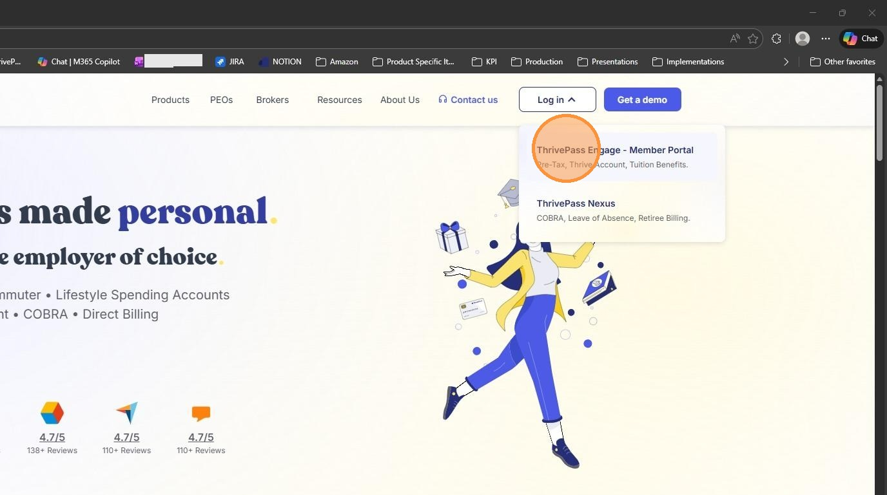The height and width of the screenshot is (495, 887).
Task: Open the browser Extensions puzzle icon
Action: click(x=776, y=39)
